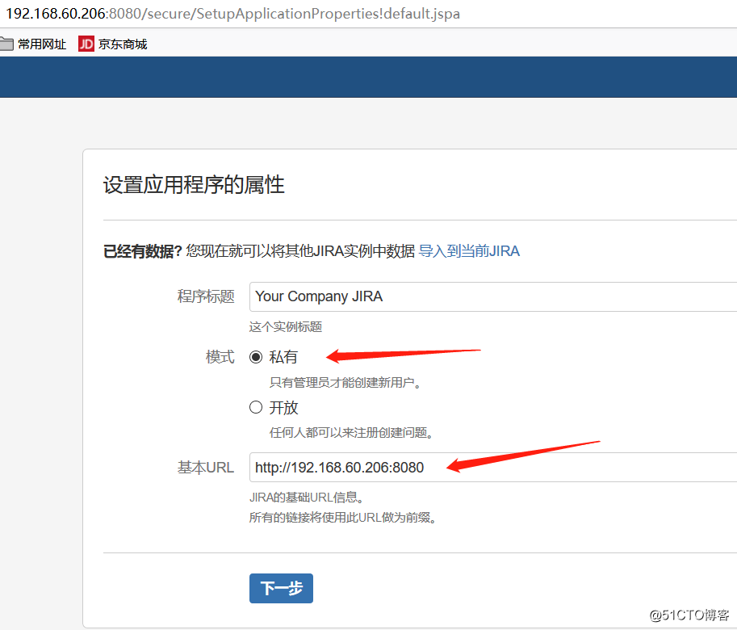
Task: Click the 基本URL field label
Action: point(205,468)
